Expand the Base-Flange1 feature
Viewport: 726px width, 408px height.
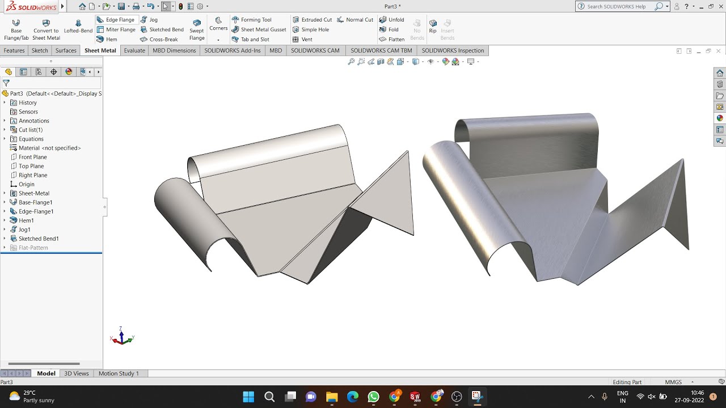[x=5, y=202]
